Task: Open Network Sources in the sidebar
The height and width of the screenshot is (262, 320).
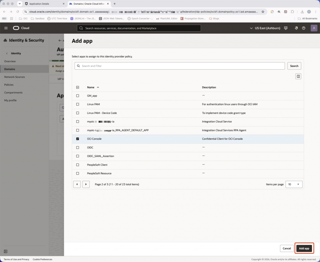Action: [x=14, y=77]
